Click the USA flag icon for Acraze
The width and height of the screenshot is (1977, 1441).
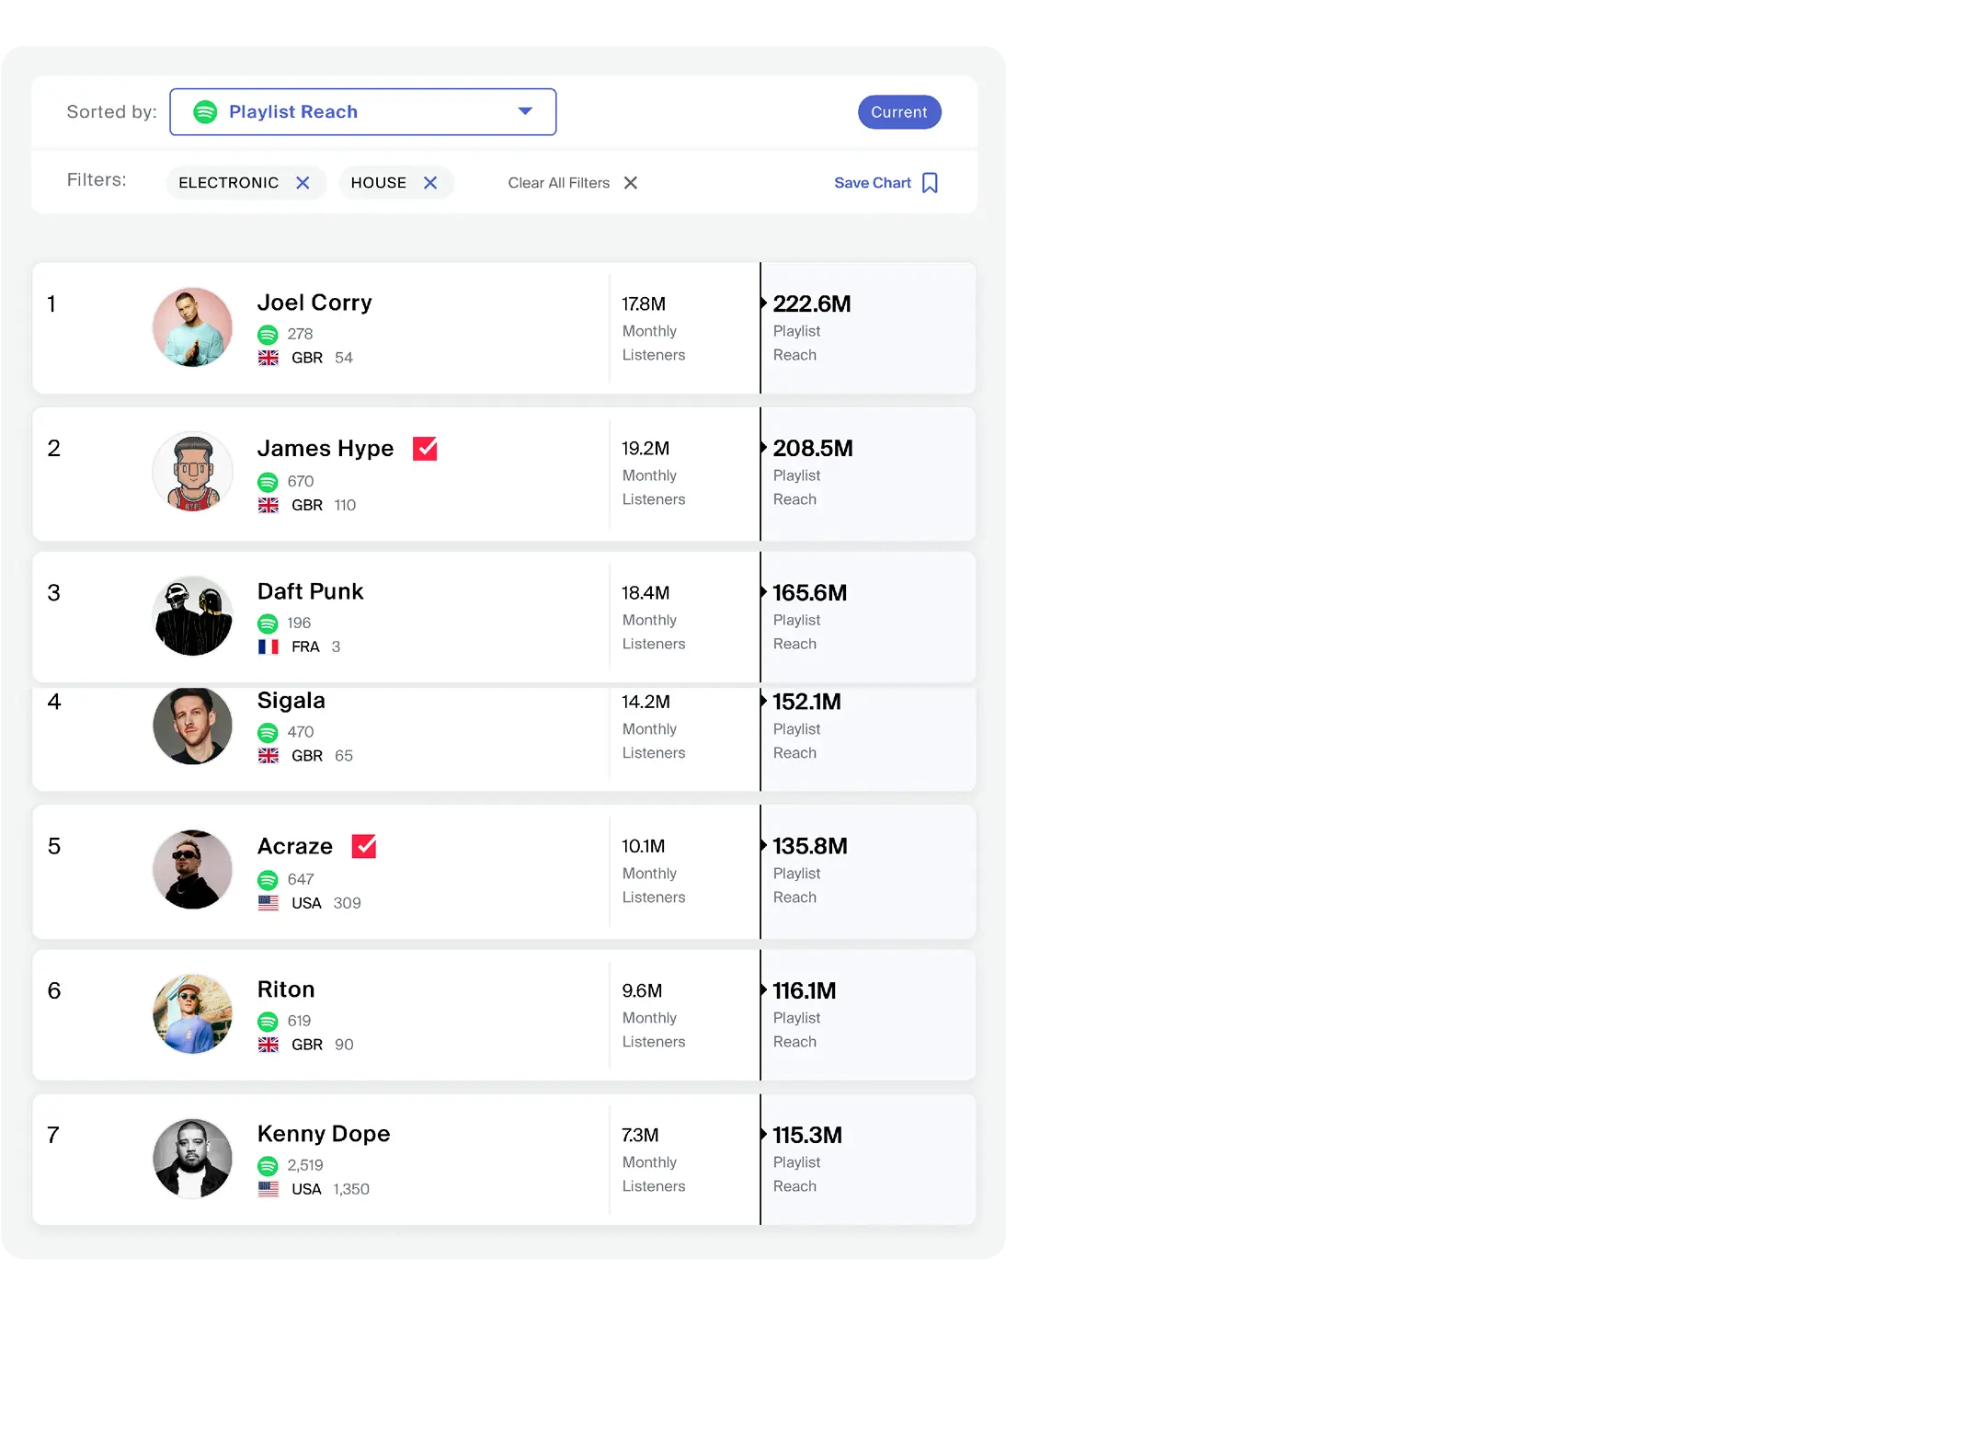pyautogui.click(x=270, y=901)
